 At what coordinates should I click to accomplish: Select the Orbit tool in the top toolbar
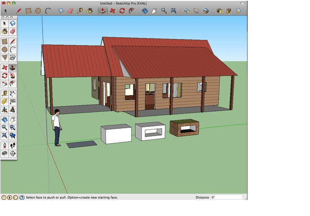145,11
